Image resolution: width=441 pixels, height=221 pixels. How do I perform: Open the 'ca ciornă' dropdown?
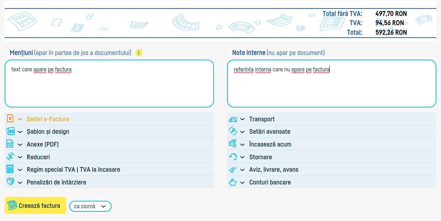(x=90, y=206)
